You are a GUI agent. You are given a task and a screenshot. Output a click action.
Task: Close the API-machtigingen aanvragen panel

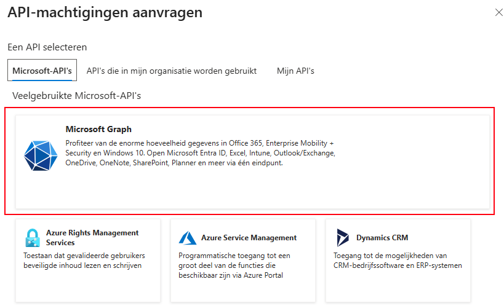tap(498, 12)
